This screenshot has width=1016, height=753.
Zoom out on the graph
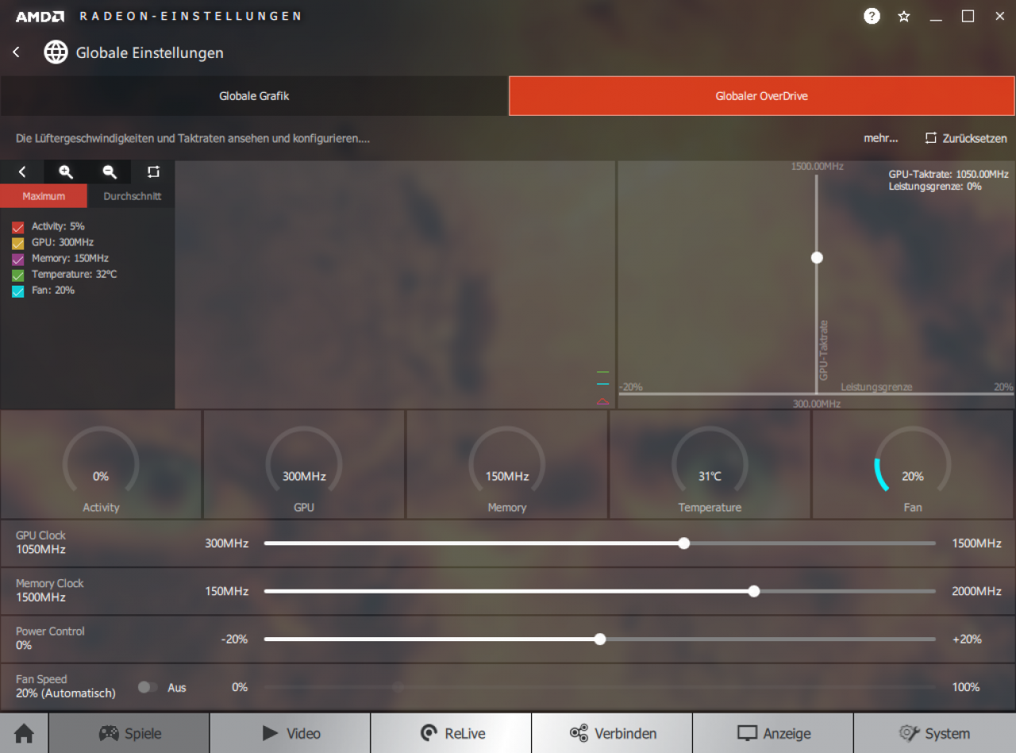tap(110, 172)
